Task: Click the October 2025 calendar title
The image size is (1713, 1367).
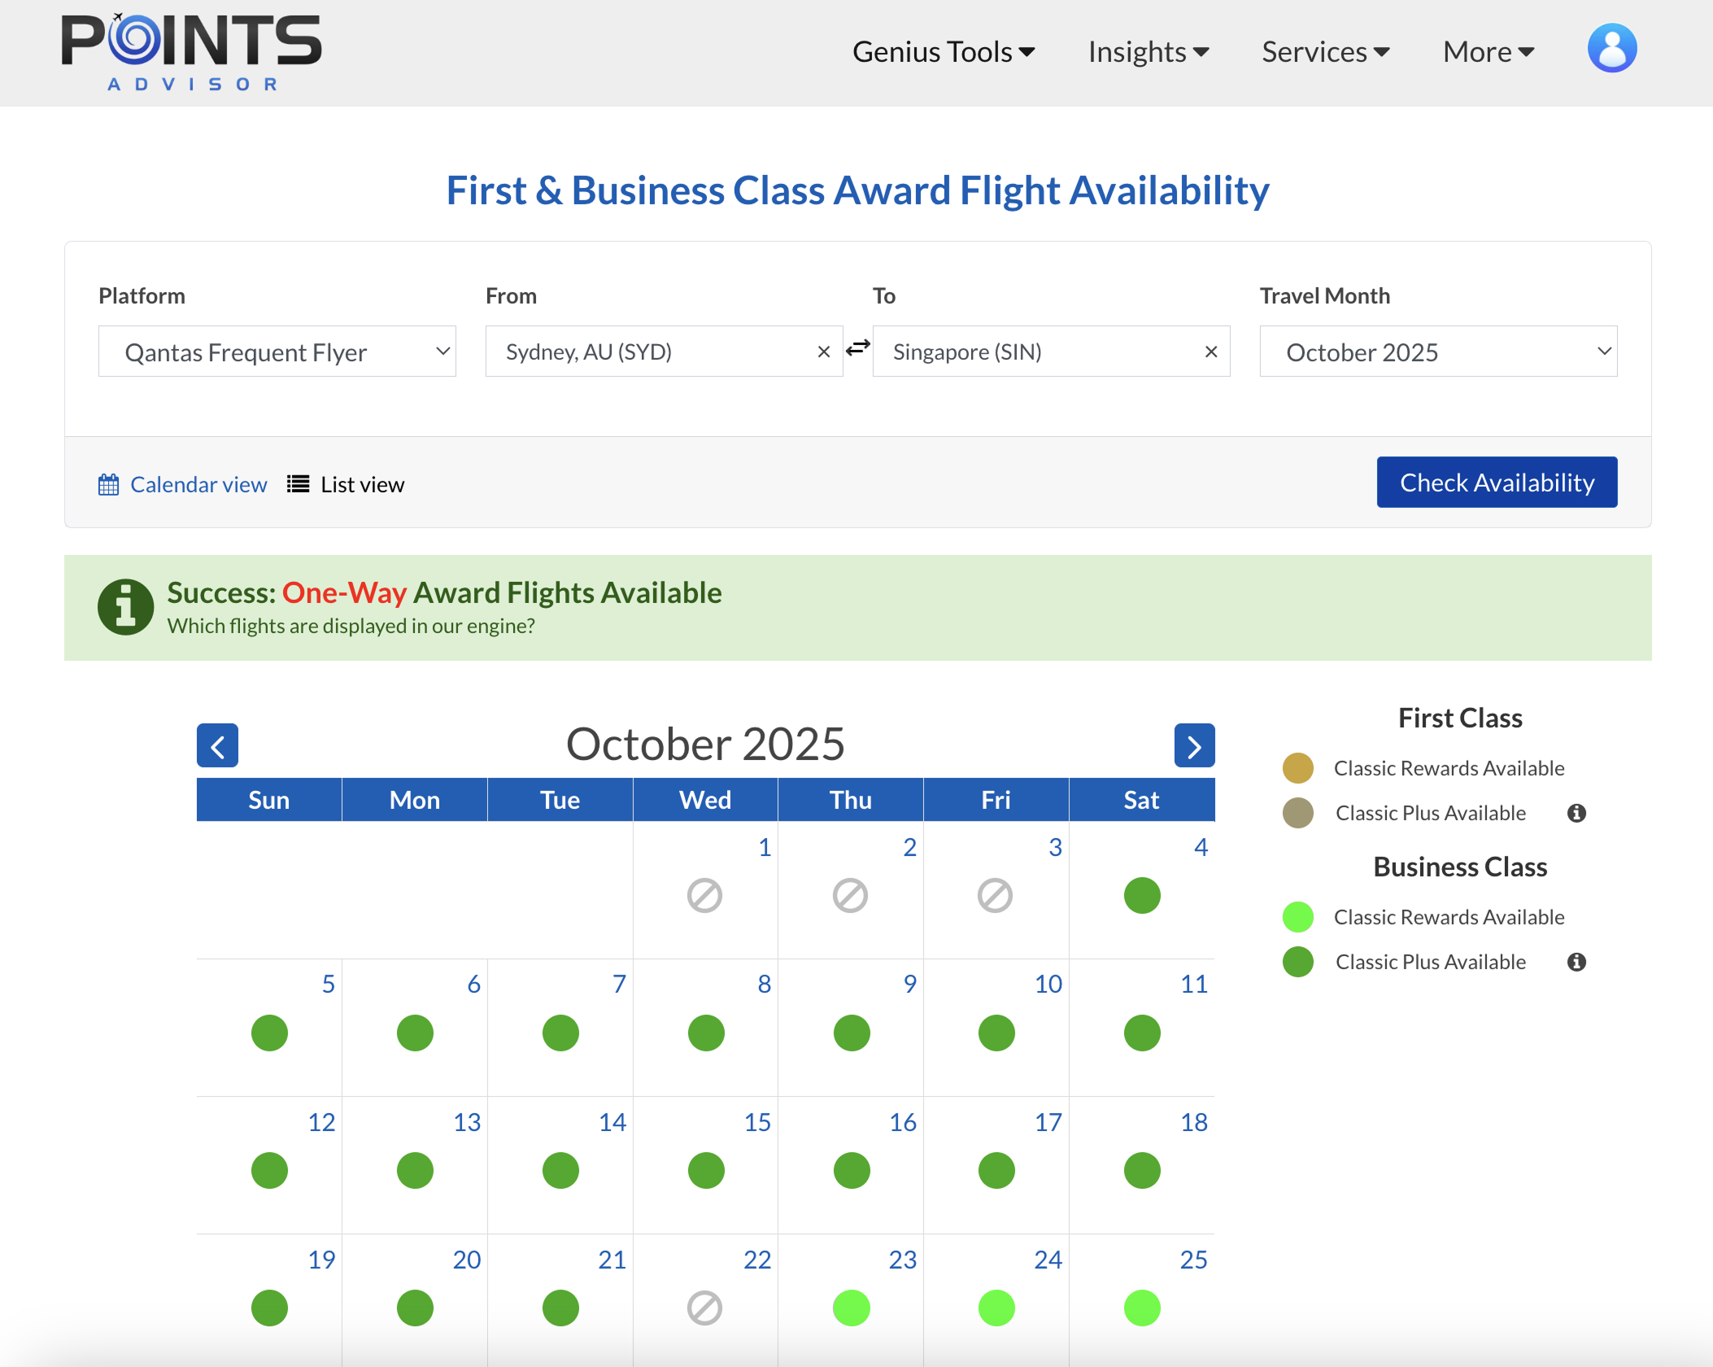Action: (x=705, y=744)
